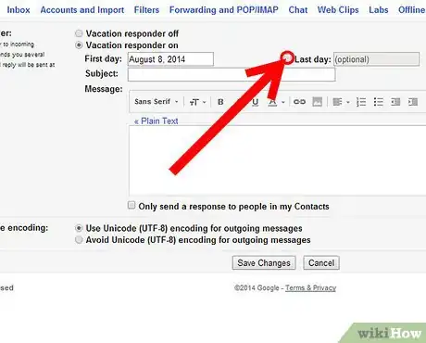Screen dimensions: 426x343
Task: Click inside the message body area
Action: 277,160
